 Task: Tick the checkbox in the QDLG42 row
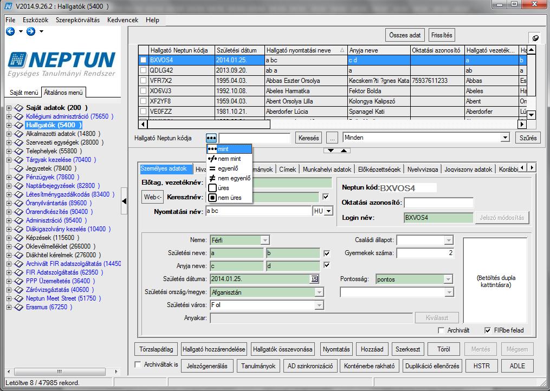(x=143, y=70)
